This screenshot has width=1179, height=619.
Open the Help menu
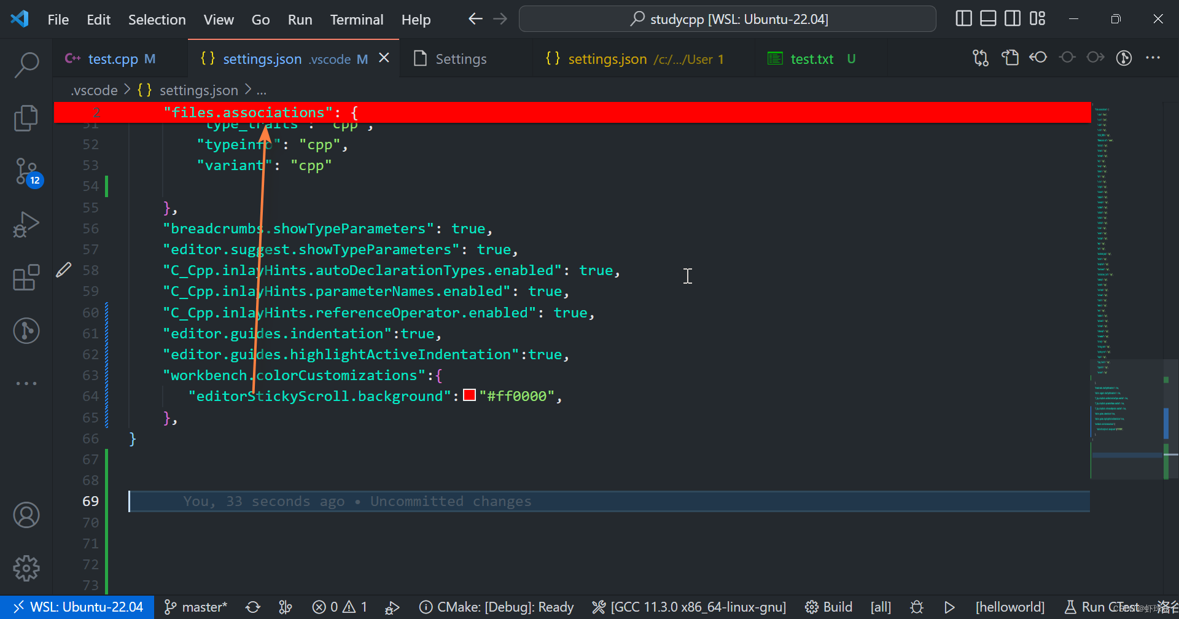coord(416,20)
